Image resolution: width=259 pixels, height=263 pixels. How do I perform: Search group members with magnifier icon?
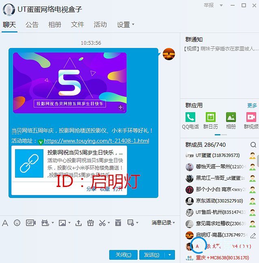[x=253, y=145]
